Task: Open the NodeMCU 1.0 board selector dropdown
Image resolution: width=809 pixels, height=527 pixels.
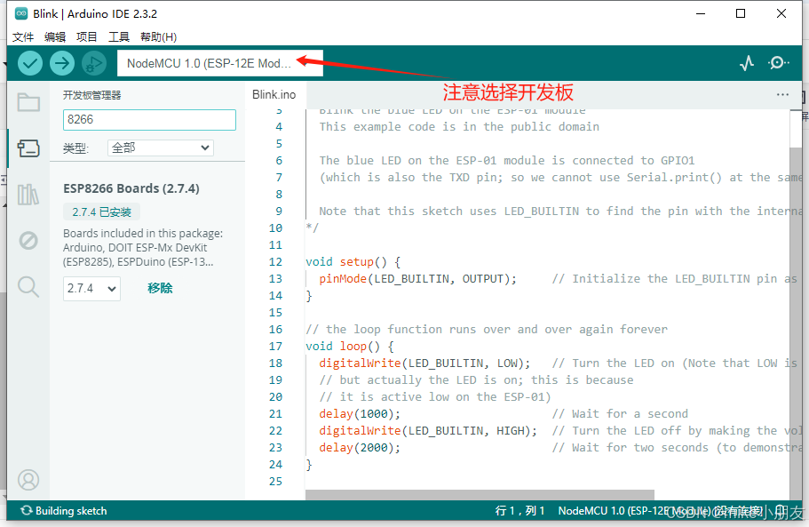Action: [x=220, y=63]
